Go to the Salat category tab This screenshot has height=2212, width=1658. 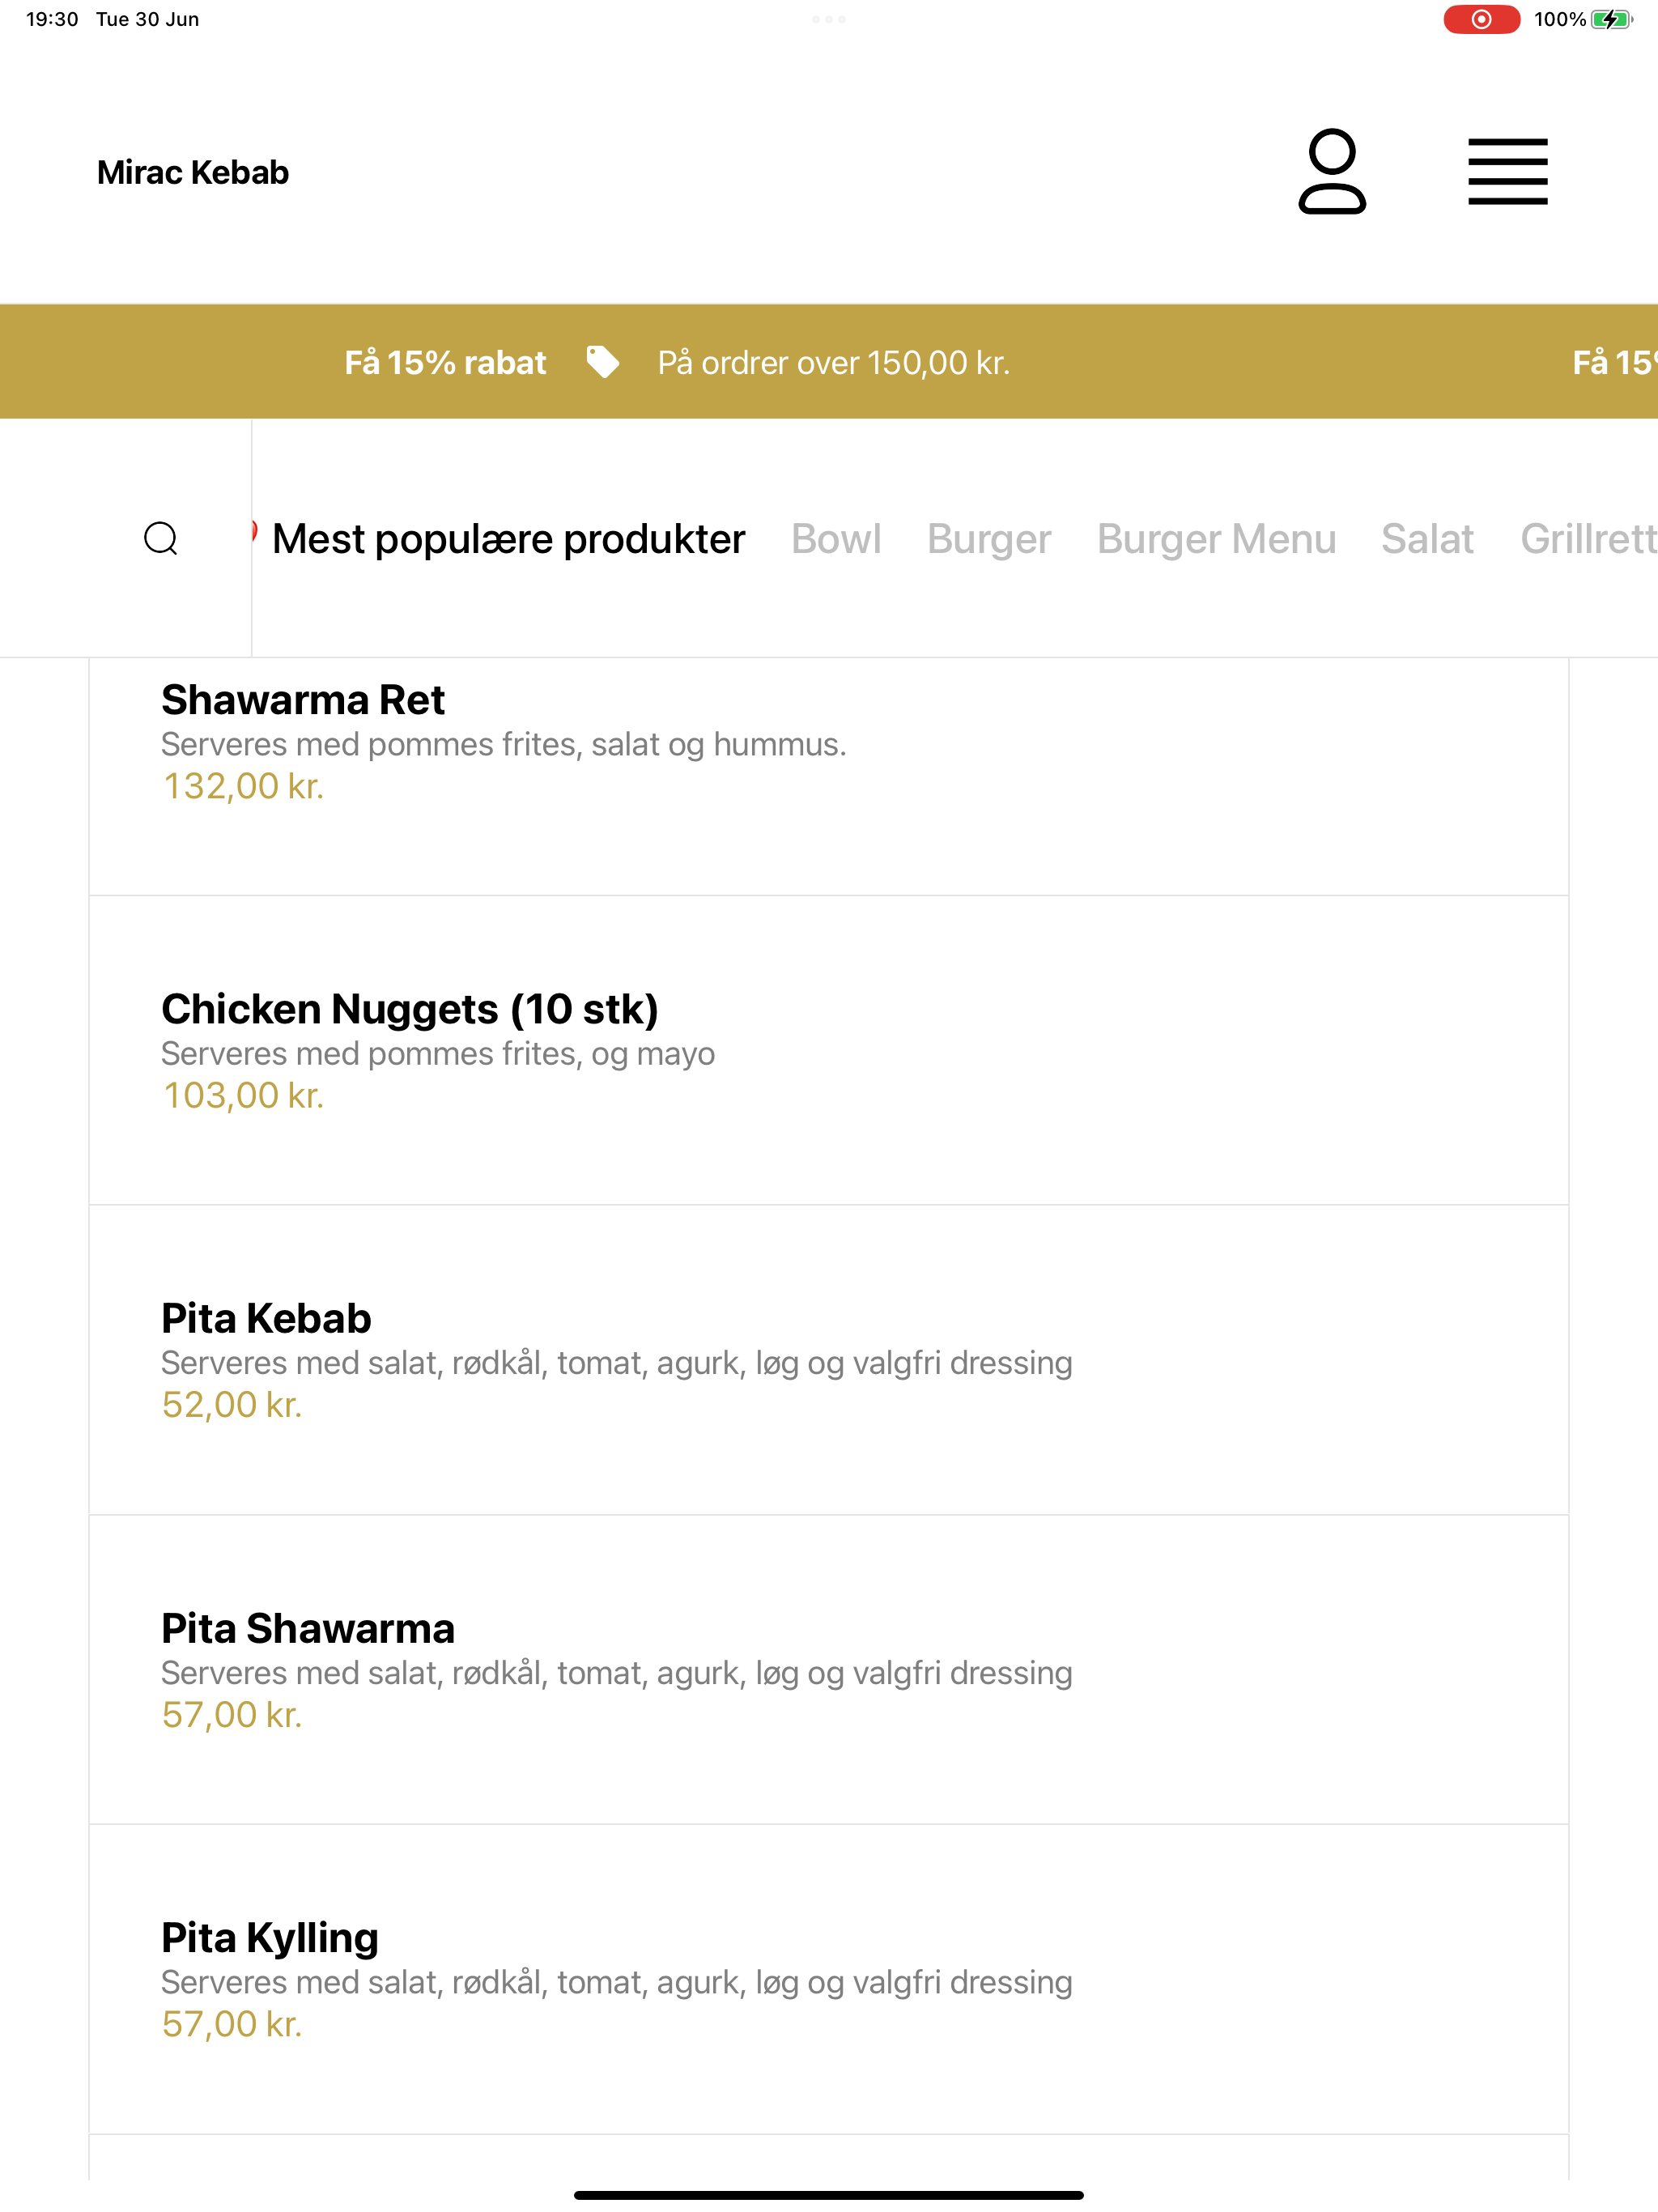(1427, 539)
